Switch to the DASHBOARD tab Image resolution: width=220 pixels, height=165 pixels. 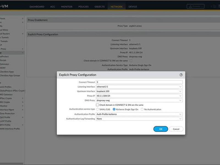[x=37, y=7]
